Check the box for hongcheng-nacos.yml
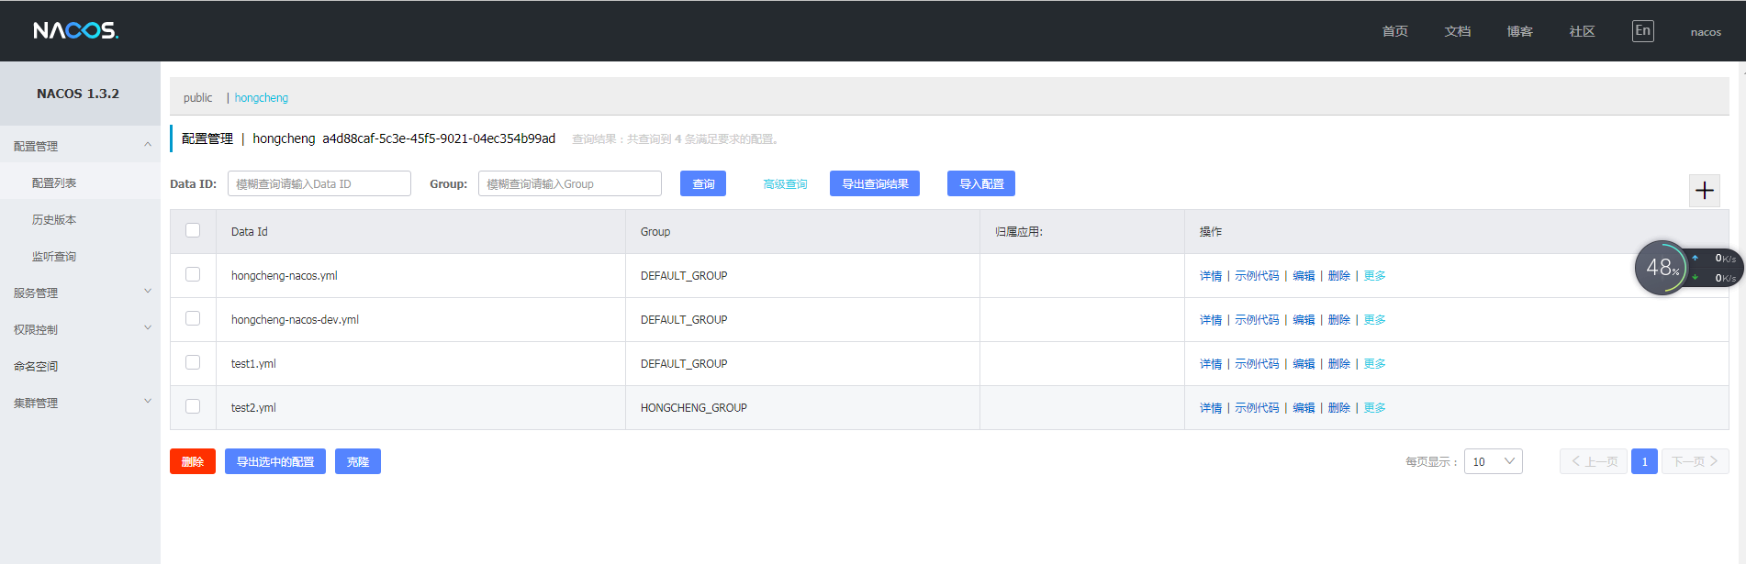Viewport: 1746px width, 564px height. (x=193, y=274)
